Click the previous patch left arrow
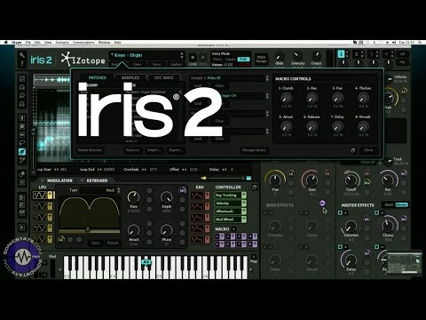 tap(193, 57)
